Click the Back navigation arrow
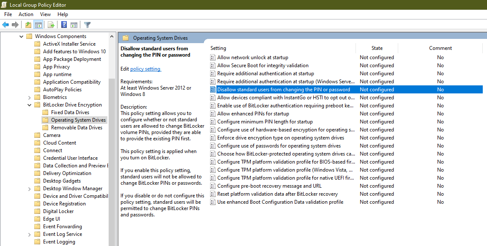 5,25
